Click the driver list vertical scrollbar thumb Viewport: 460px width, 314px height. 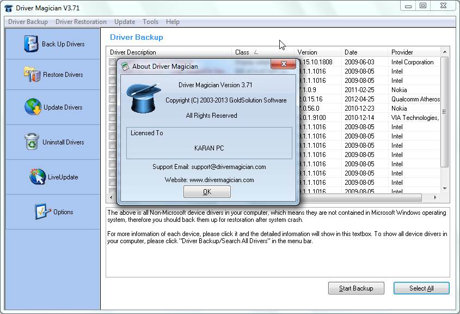[x=445, y=112]
